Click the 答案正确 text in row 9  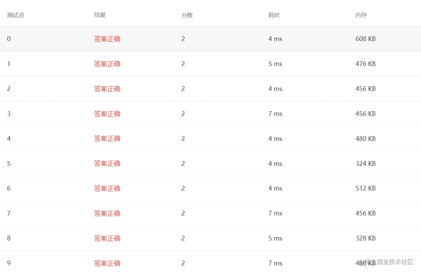(107, 263)
